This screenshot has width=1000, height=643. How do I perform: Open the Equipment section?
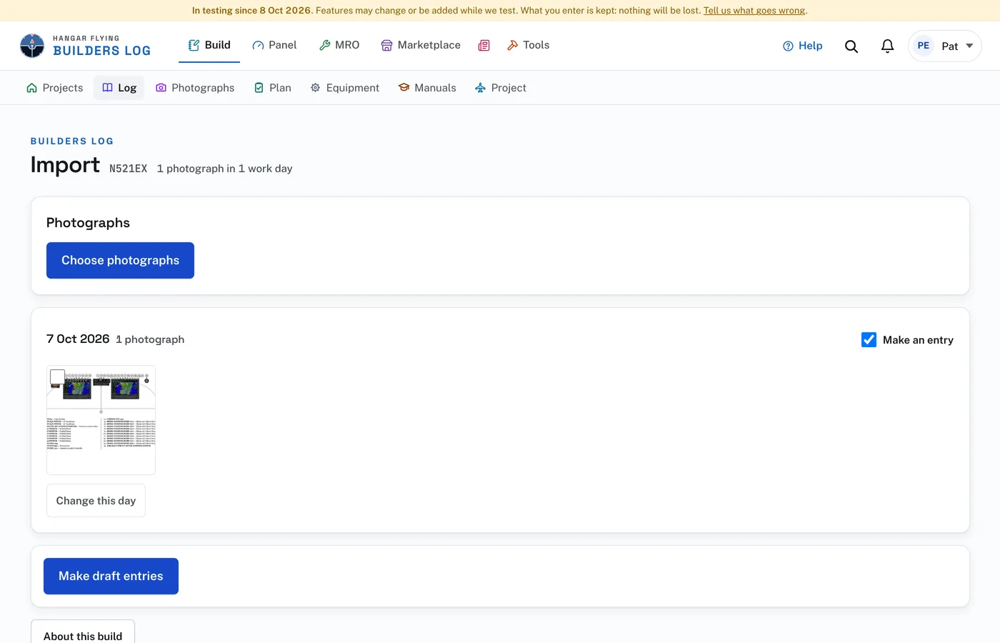[345, 88]
